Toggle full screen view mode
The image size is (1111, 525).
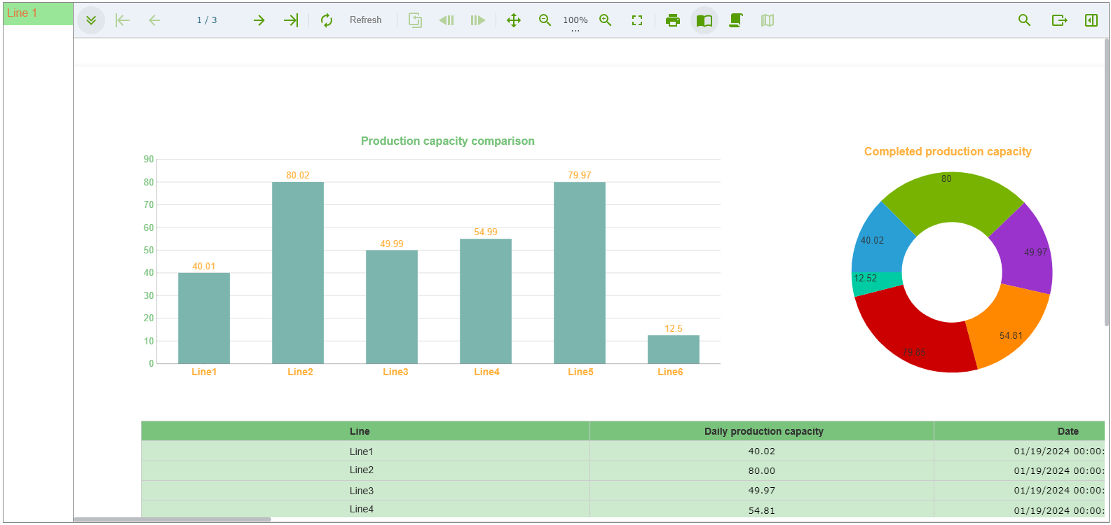click(x=637, y=20)
